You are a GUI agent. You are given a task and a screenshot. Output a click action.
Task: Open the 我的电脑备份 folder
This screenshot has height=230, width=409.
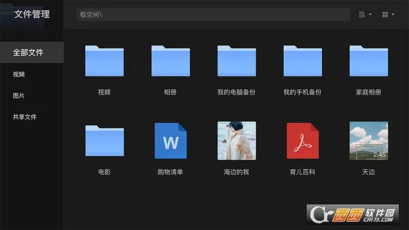click(236, 61)
